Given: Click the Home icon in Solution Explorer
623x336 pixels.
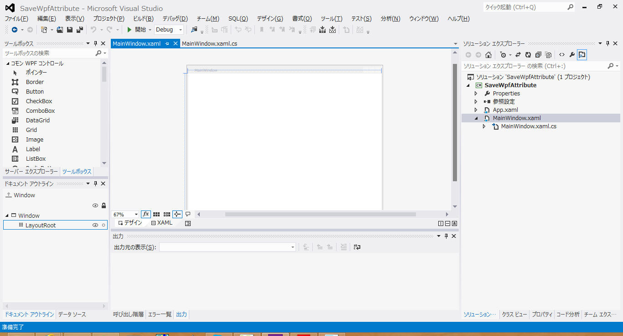Looking at the screenshot, I should point(488,55).
